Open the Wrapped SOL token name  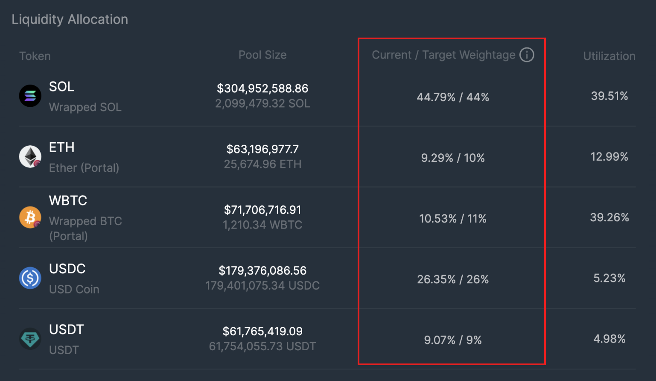tap(85, 107)
